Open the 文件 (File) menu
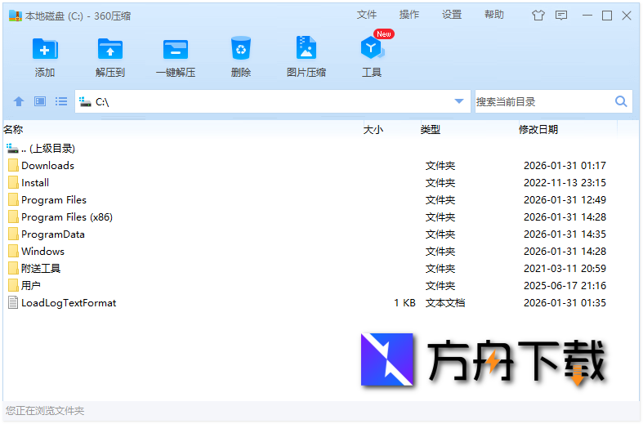 tap(367, 15)
